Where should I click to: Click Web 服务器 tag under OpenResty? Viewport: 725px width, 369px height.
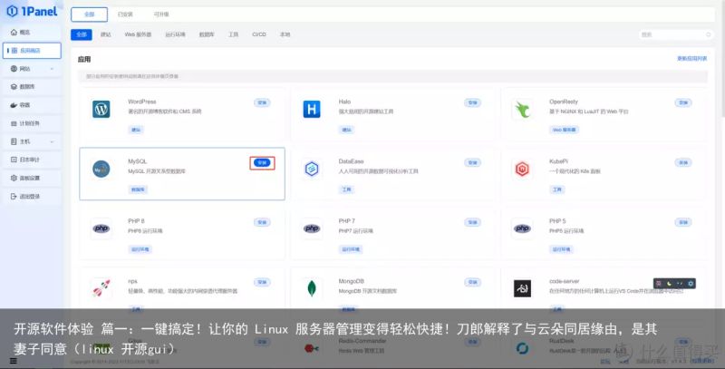tap(565, 130)
